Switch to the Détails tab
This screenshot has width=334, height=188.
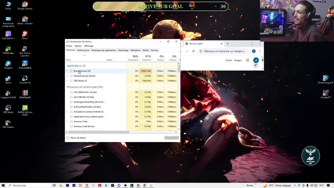tap(146, 50)
